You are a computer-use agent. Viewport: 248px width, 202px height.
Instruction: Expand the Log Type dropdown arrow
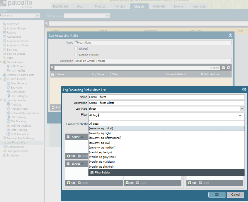pyautogui.click(x=242, y=109)
